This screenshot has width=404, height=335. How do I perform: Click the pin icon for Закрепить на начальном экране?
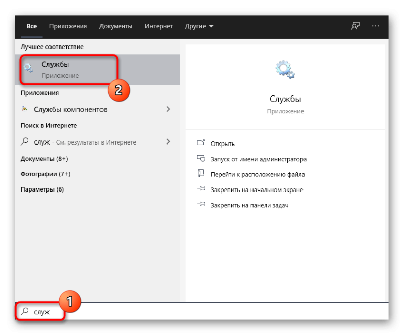pyautogui.click(x=201, y=189)
